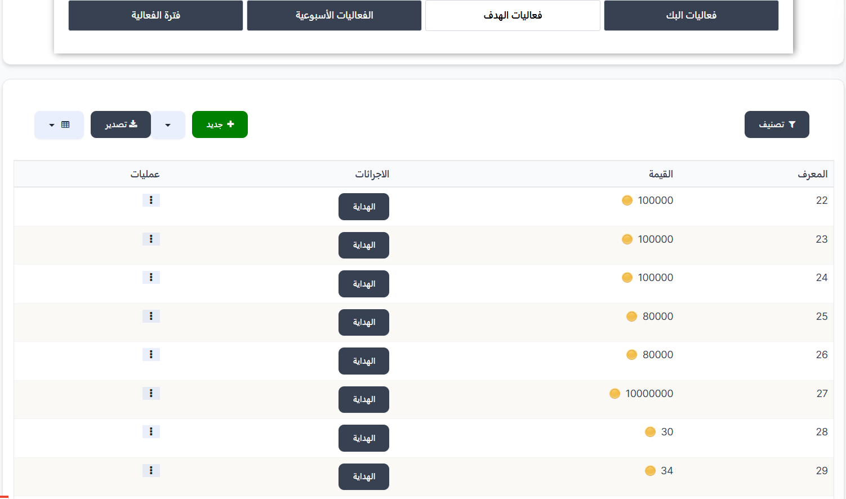Open الهداية for row 27
846x499 pixels.
[x=364, y=400]
